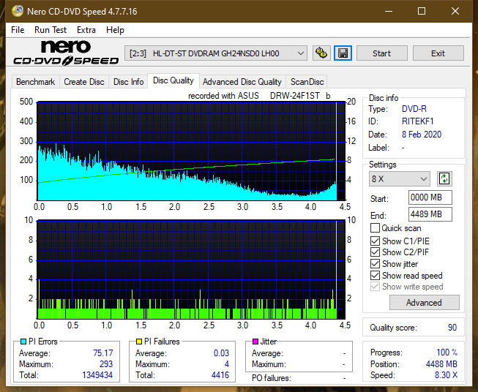The image size is (478, 392).
Task: Click the yellow PI Failures legend swatch
Action: click(139, 342)
